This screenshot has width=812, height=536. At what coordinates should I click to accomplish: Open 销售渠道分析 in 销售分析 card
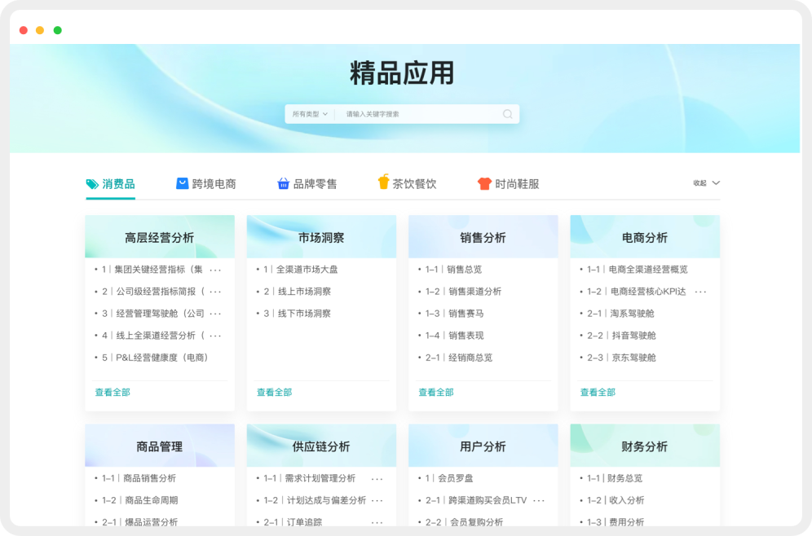pyautogui.click(x=474, y=292)
